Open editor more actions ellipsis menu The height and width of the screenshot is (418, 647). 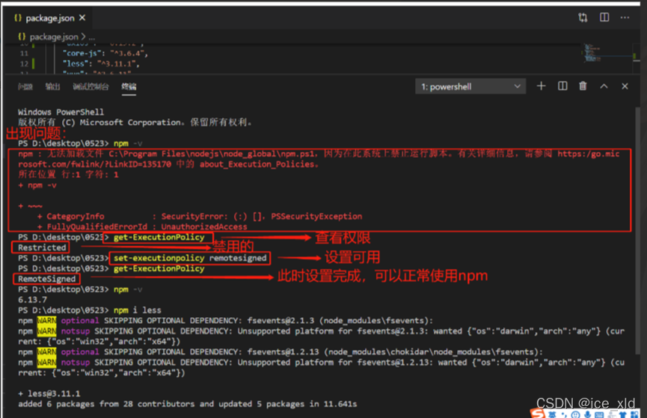625,17
